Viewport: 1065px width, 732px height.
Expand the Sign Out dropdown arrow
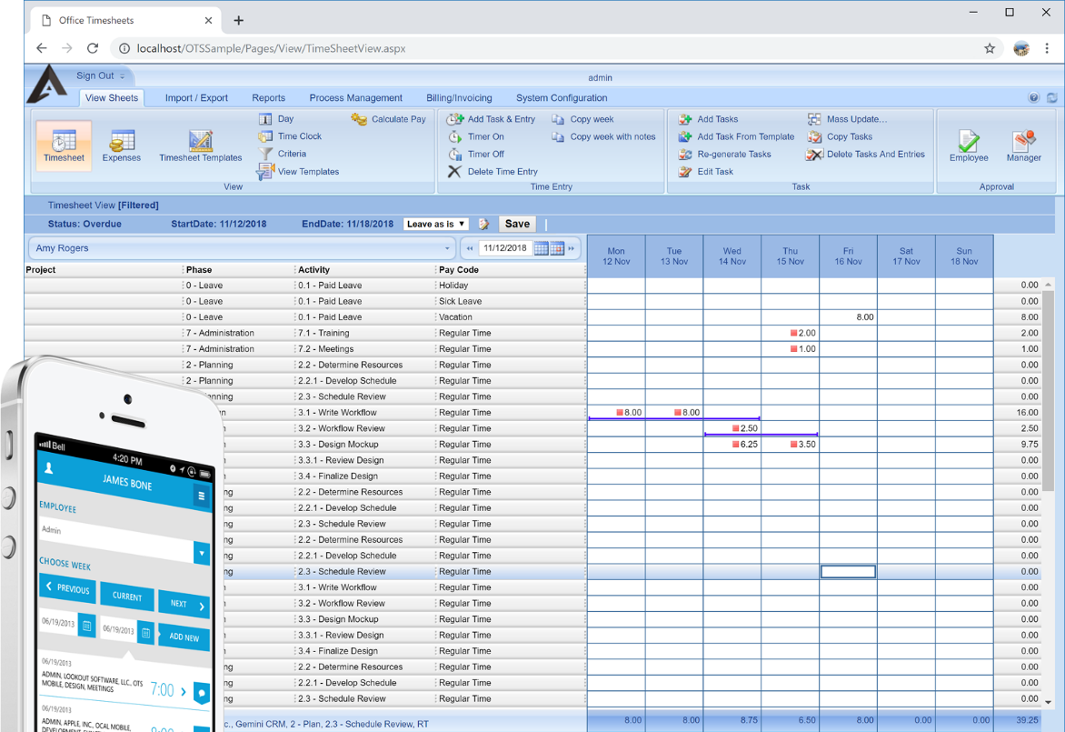click(x=123, y=76)
